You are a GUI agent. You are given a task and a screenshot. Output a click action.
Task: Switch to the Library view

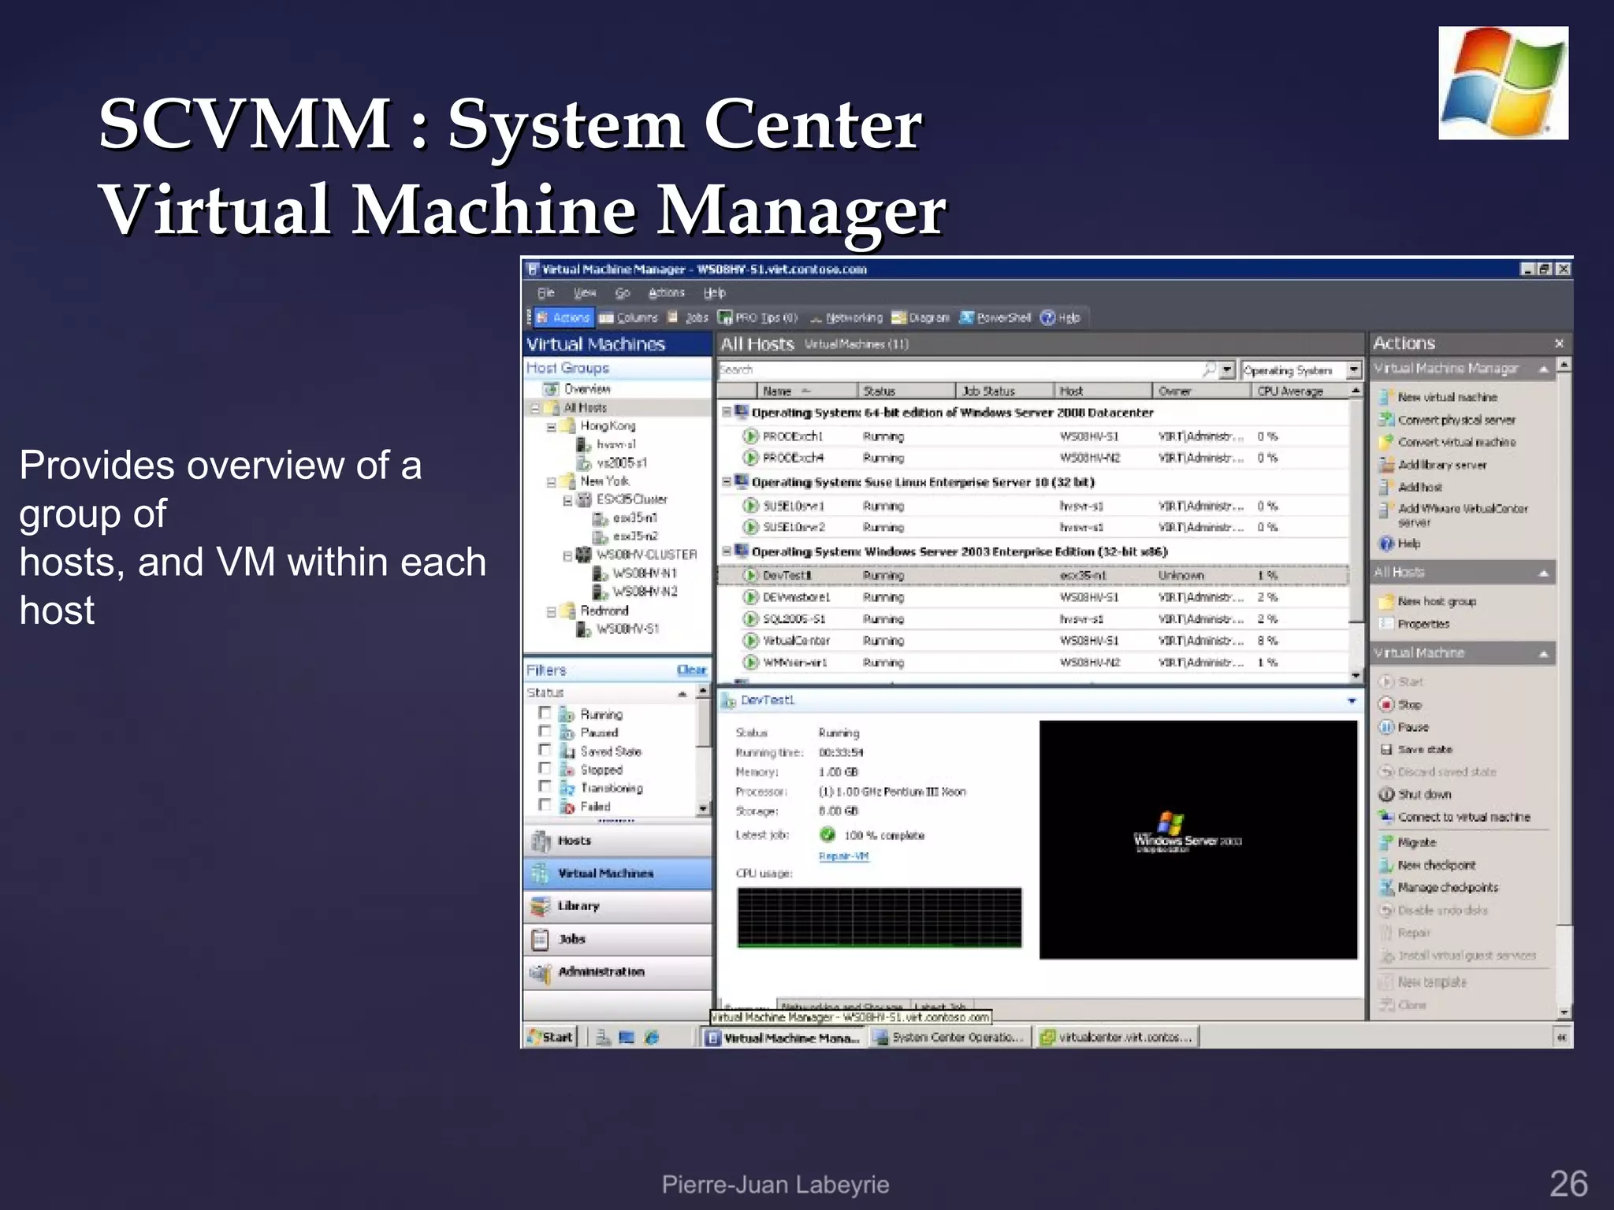point(618,906)
